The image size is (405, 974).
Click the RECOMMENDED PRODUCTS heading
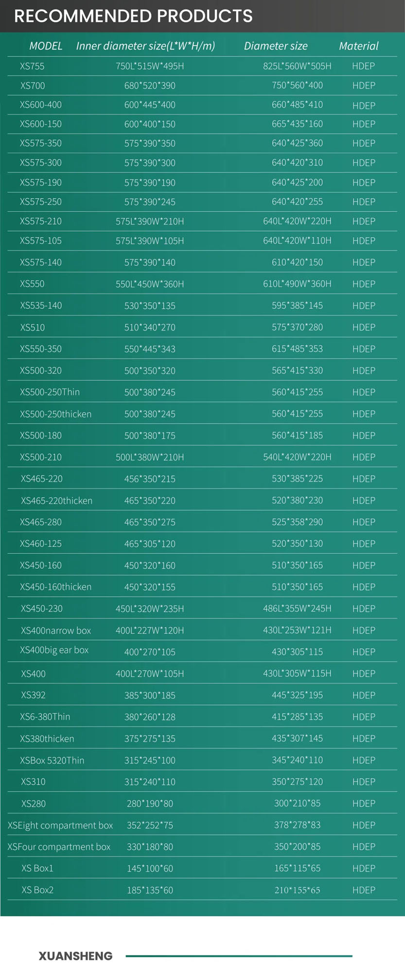(x=133, y=16)
